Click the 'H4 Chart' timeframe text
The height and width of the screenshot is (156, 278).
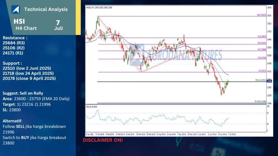pos(26,28)
